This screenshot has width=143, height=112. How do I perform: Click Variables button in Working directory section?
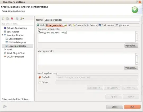pyautogui.click(x=129, y=88)
